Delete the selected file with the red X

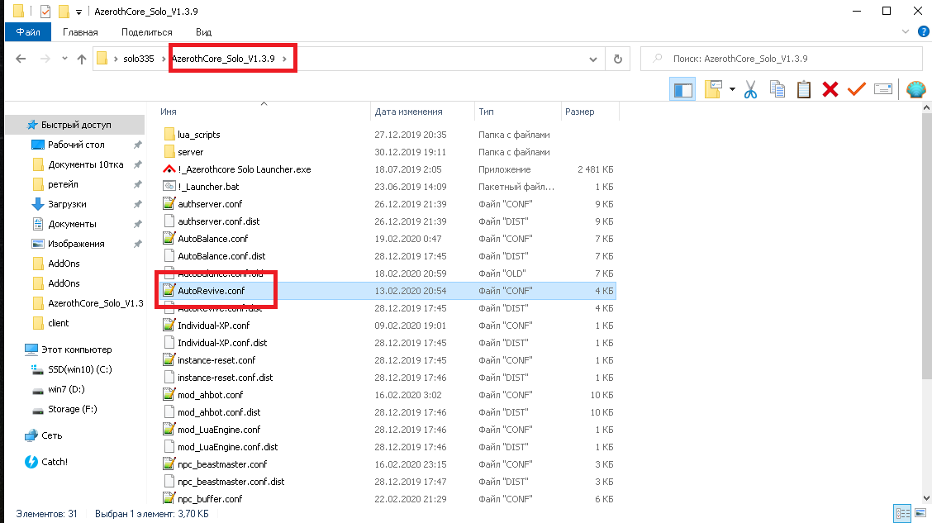tap(830, 90)
